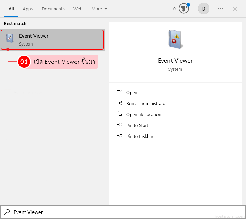
Task: Click the Event Viewer title in preview pane
Action: click(175, 61)
